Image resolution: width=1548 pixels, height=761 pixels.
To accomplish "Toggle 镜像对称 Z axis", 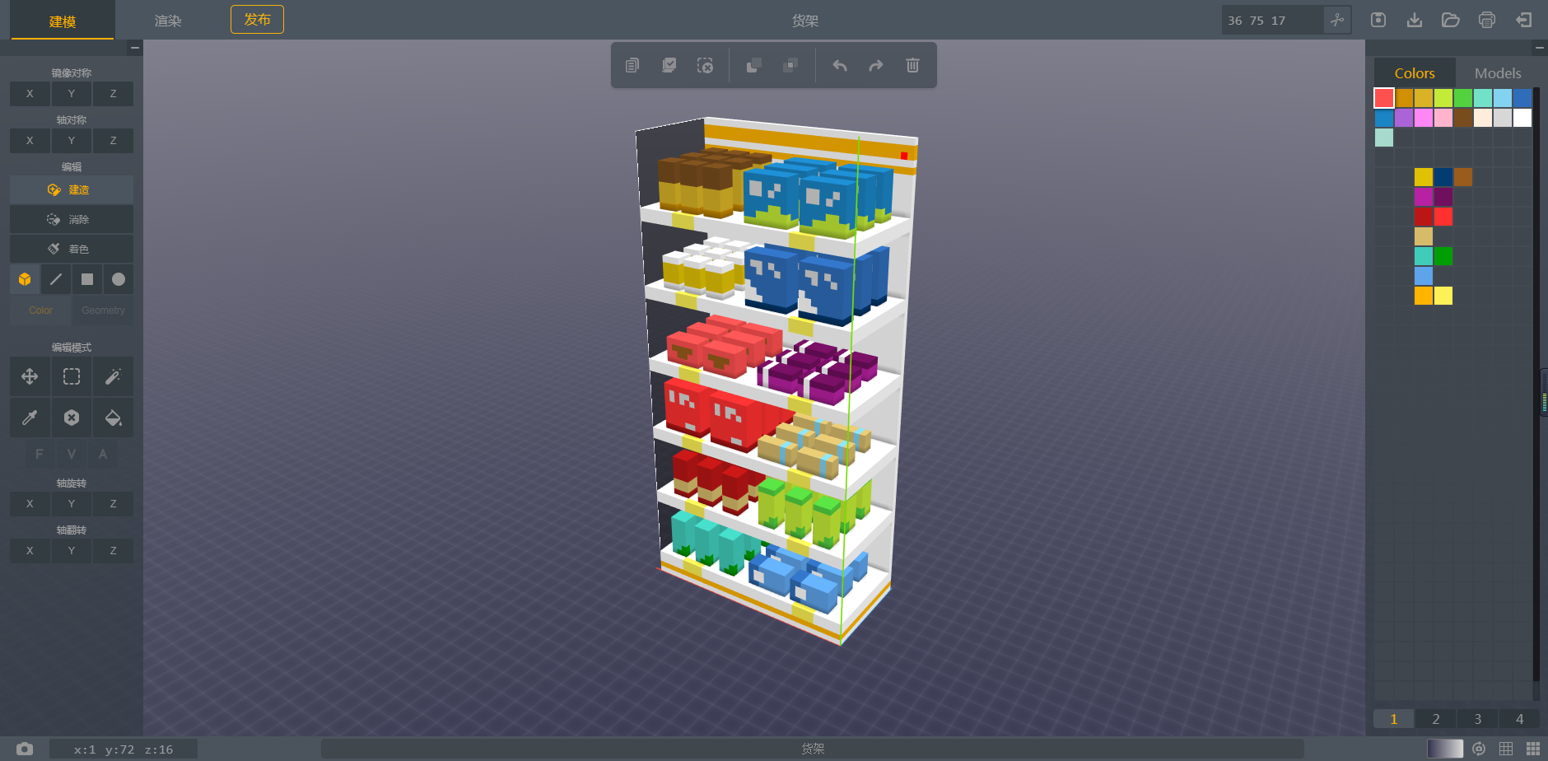I will (x=114, y=94).
